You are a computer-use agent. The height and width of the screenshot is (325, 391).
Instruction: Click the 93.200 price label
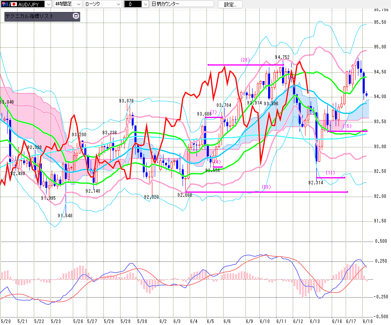pyautogui.click(x=79, y=135)
